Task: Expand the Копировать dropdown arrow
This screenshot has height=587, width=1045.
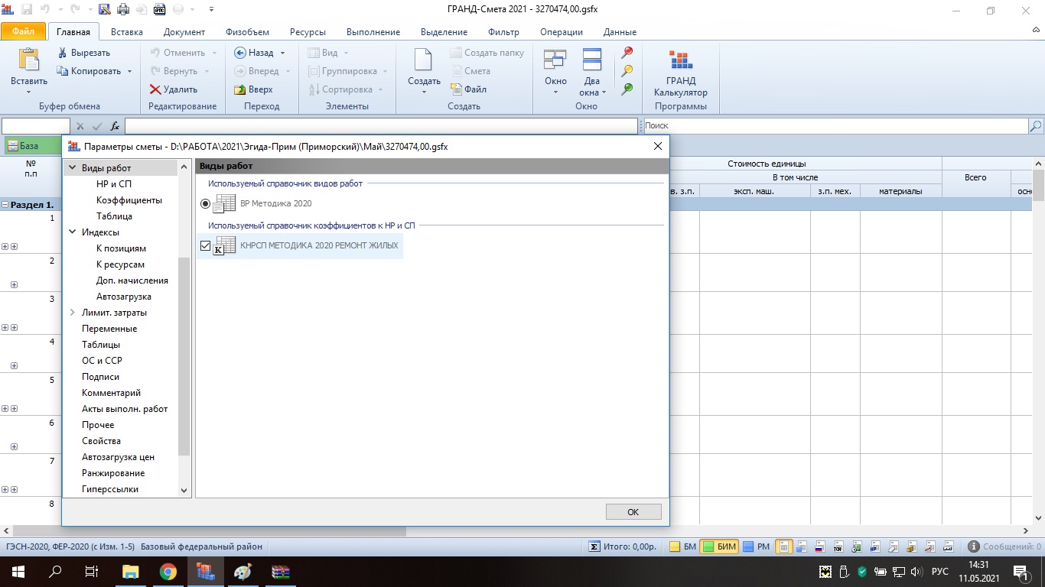Action: [130, 71]
